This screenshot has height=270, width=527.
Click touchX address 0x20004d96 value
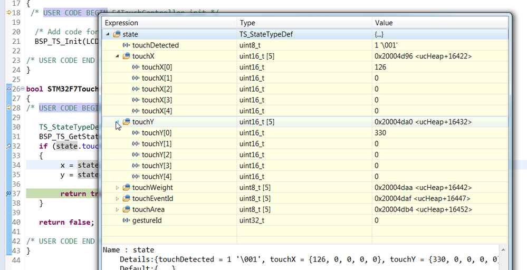click(423, 56)
